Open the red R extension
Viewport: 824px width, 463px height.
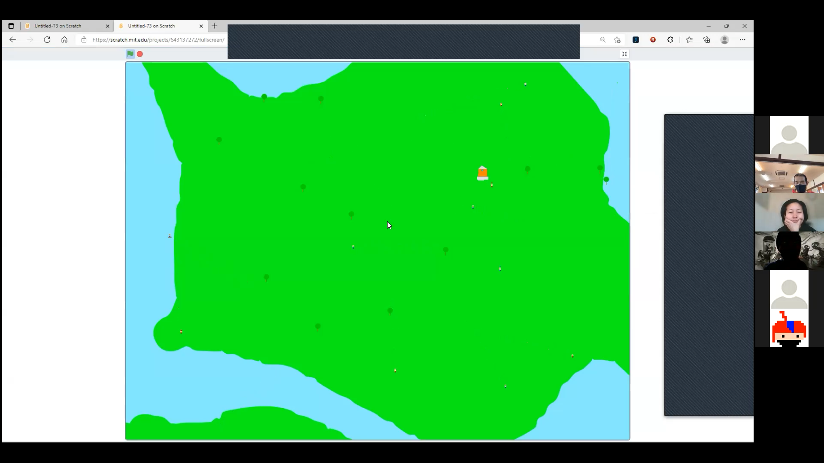[653, 39]
